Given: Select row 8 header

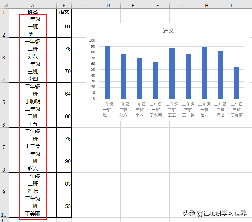Looking at the screenshot, I should pyautogui.click(x=4, y=161).
